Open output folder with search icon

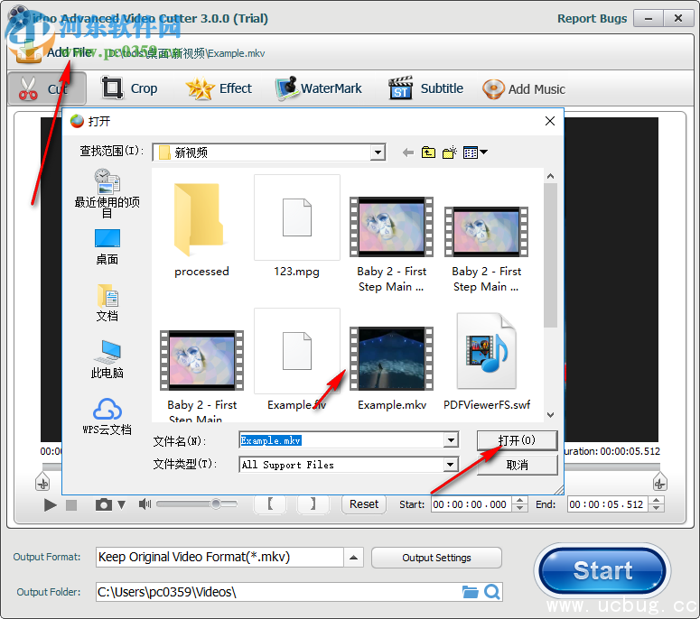(492, 592)
